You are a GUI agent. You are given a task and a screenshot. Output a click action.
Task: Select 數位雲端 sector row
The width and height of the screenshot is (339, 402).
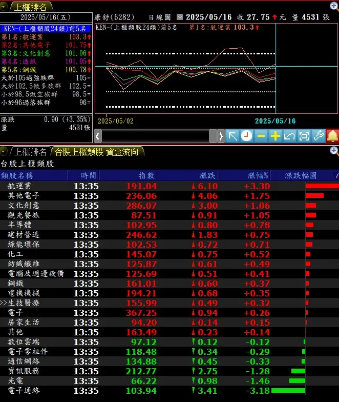coord(169,341)
